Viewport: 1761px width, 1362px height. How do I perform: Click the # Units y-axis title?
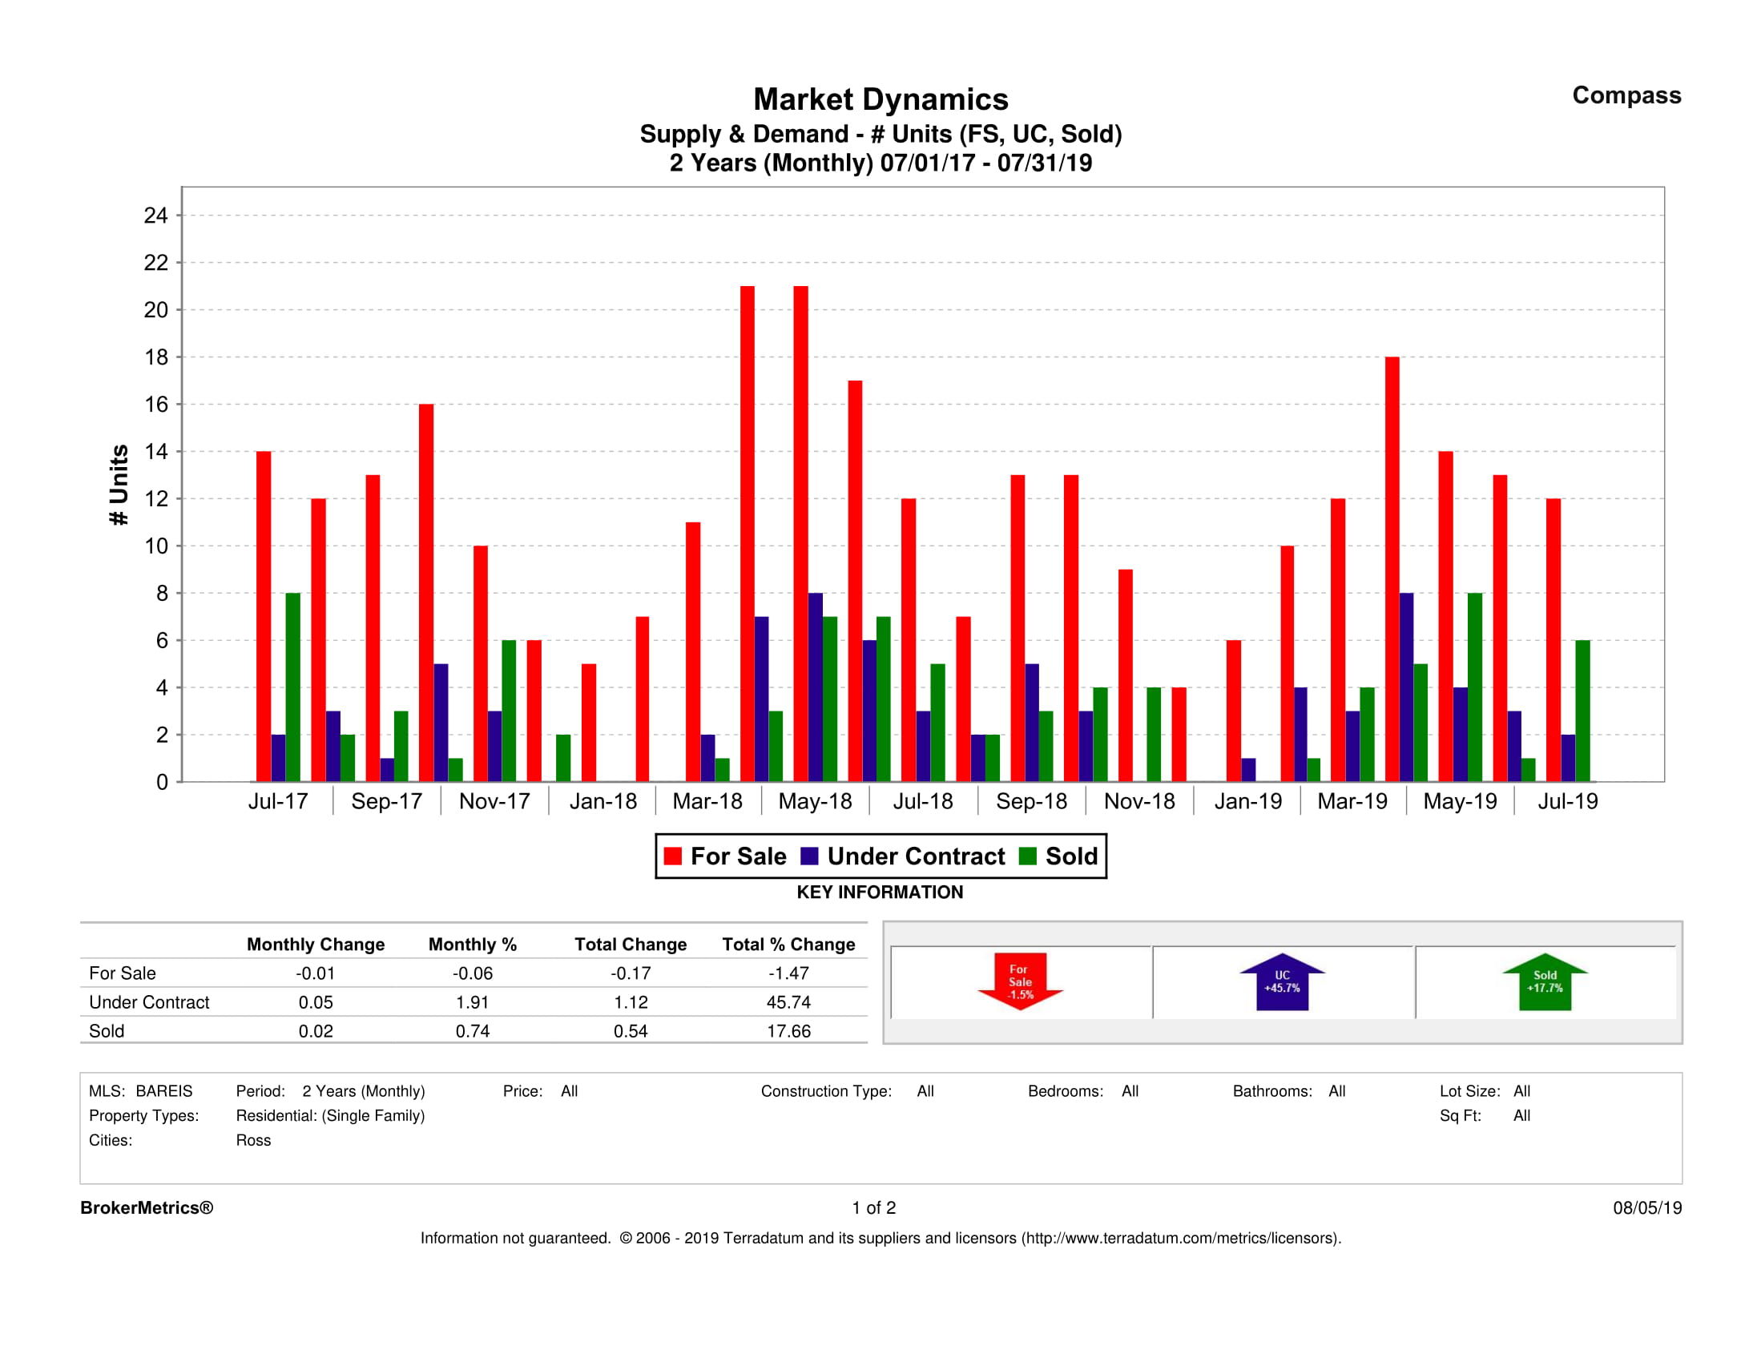tap(119, 485)
